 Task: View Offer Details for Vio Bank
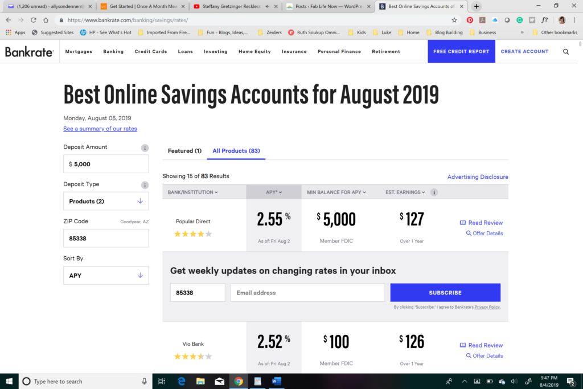click(485, 356)
